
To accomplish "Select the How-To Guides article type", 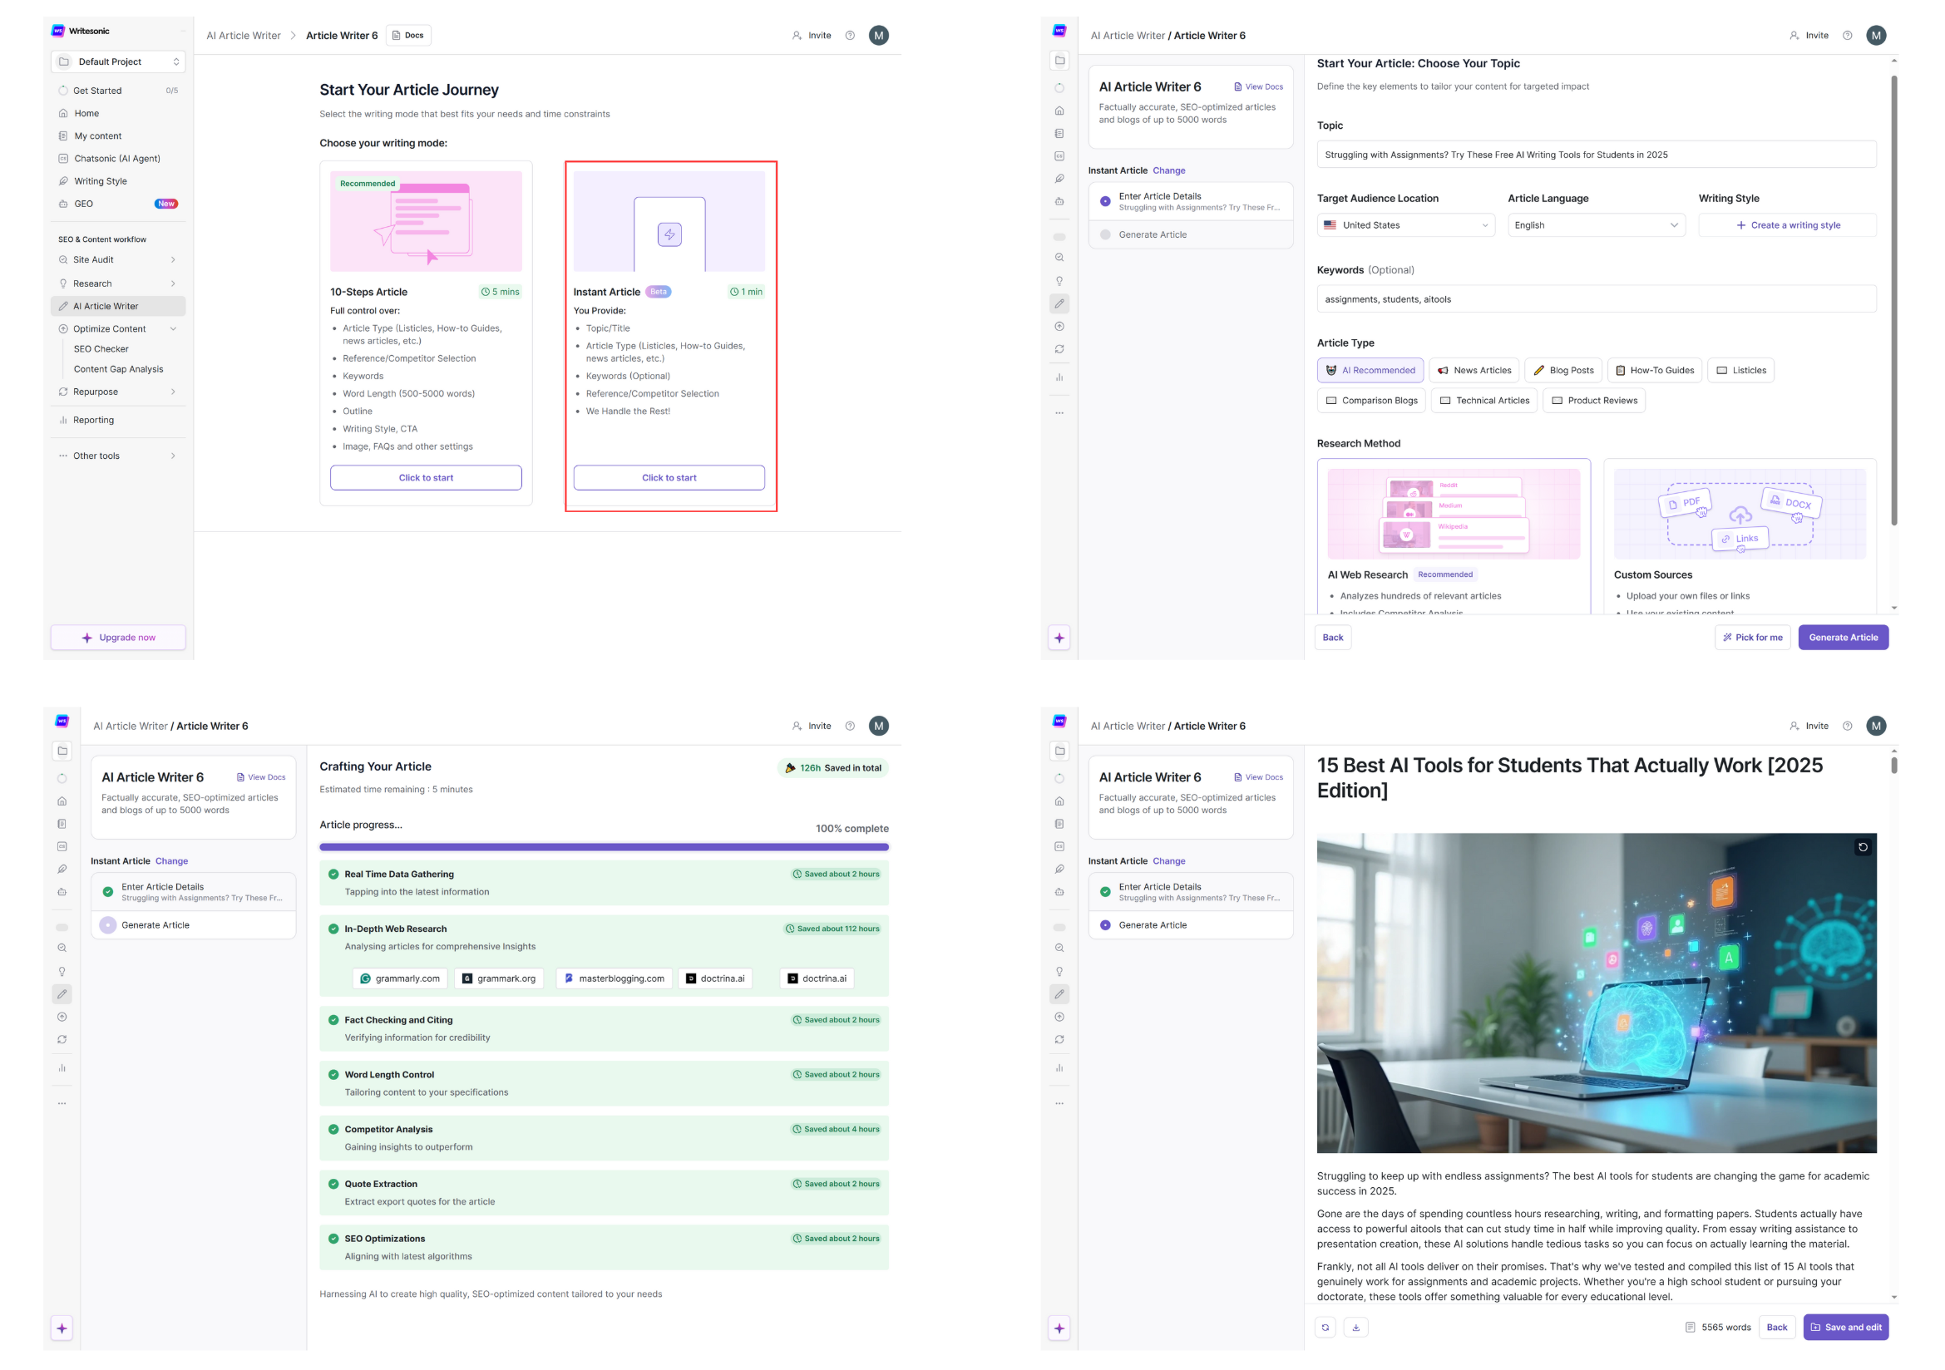I will click(1654, 370).
